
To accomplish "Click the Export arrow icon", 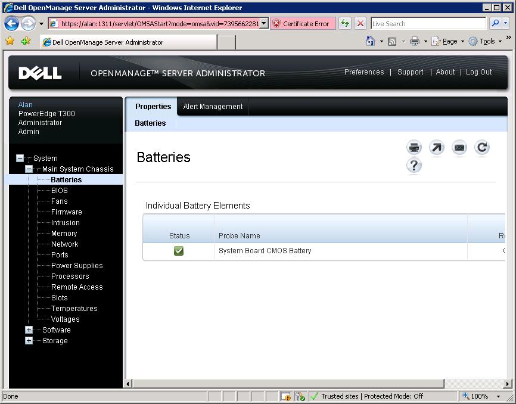I will tap(437, 147).
